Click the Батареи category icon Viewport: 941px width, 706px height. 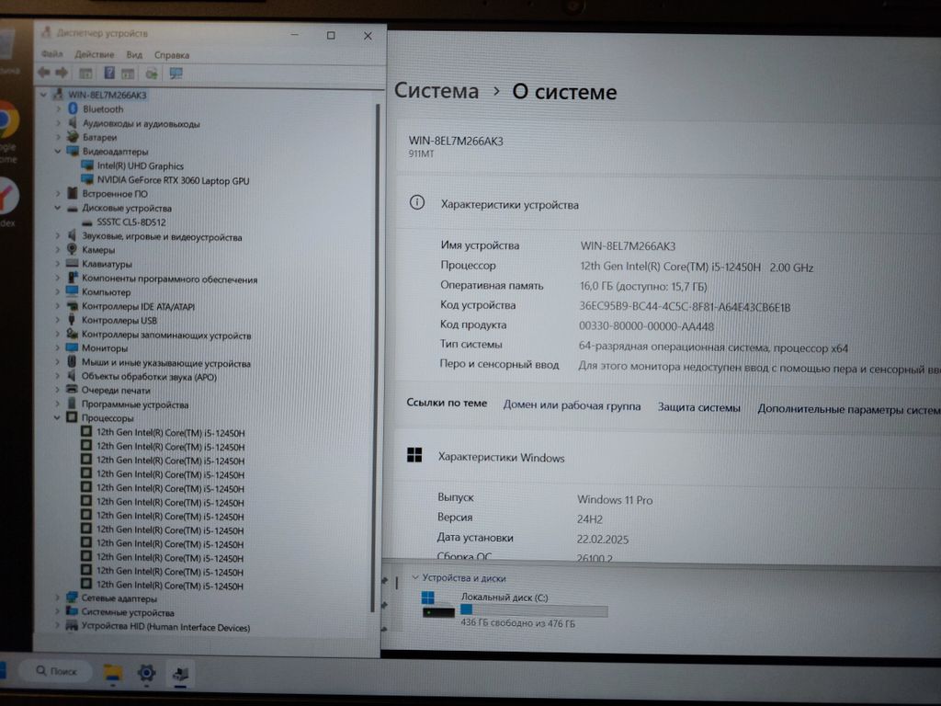coord(73,137)
